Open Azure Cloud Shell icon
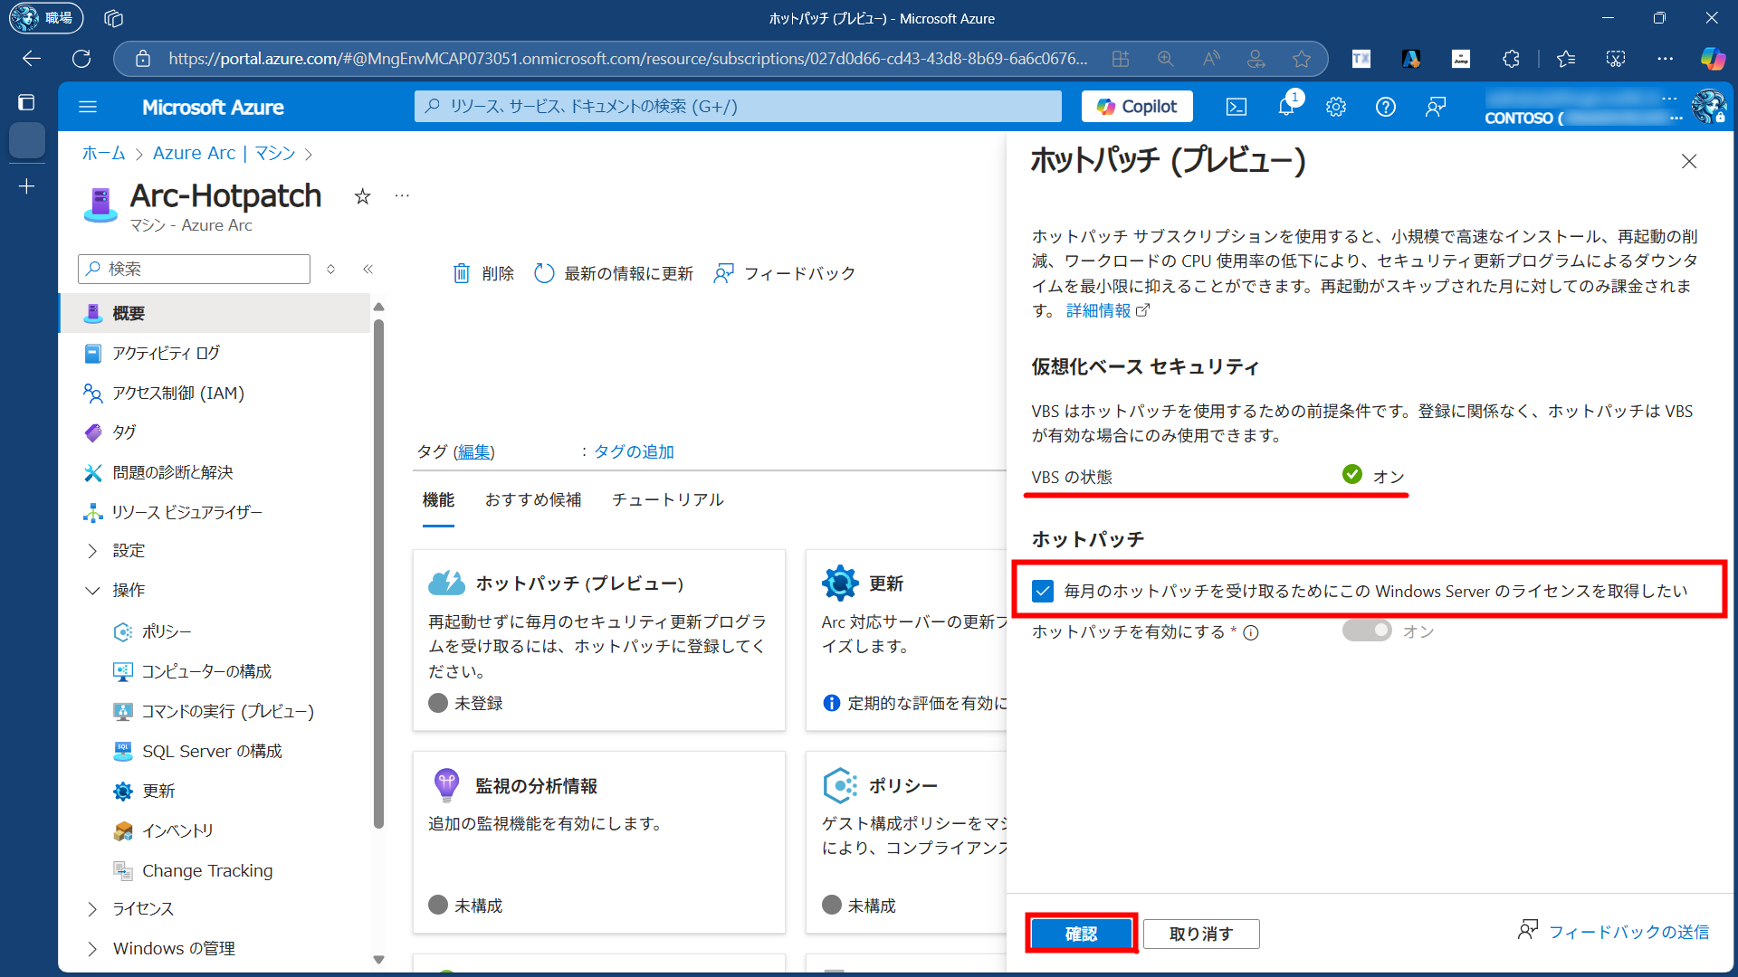 click(1236, 107)
